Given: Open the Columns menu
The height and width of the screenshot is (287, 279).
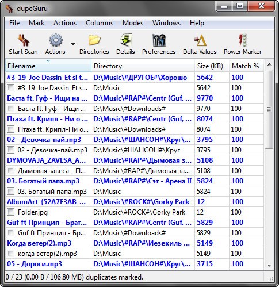Looking at the screenshot, I should click(100, 23).
